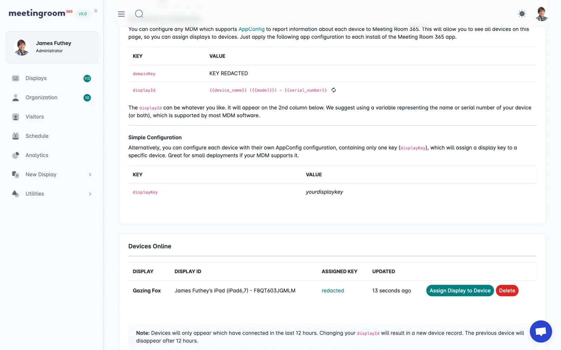Click the 13 seconds ago timestamp

tap(391, 290)
